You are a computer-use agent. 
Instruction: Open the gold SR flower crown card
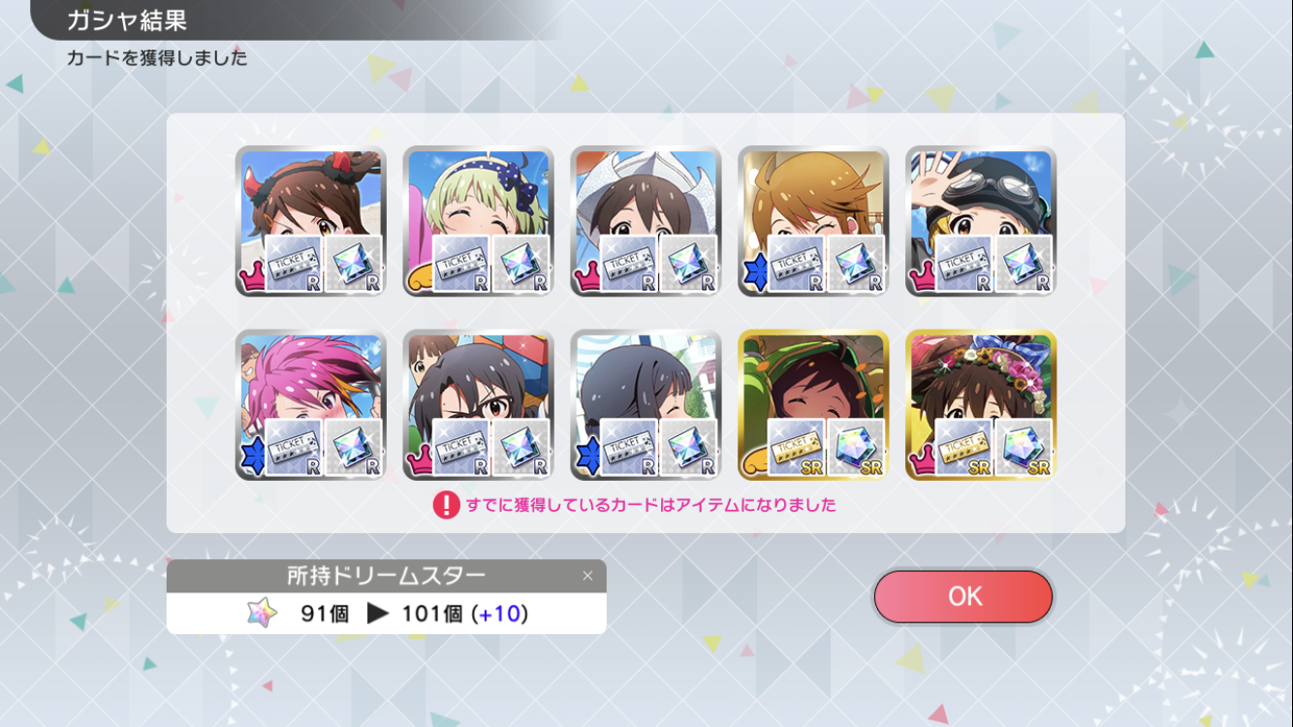tap(981, 404)
